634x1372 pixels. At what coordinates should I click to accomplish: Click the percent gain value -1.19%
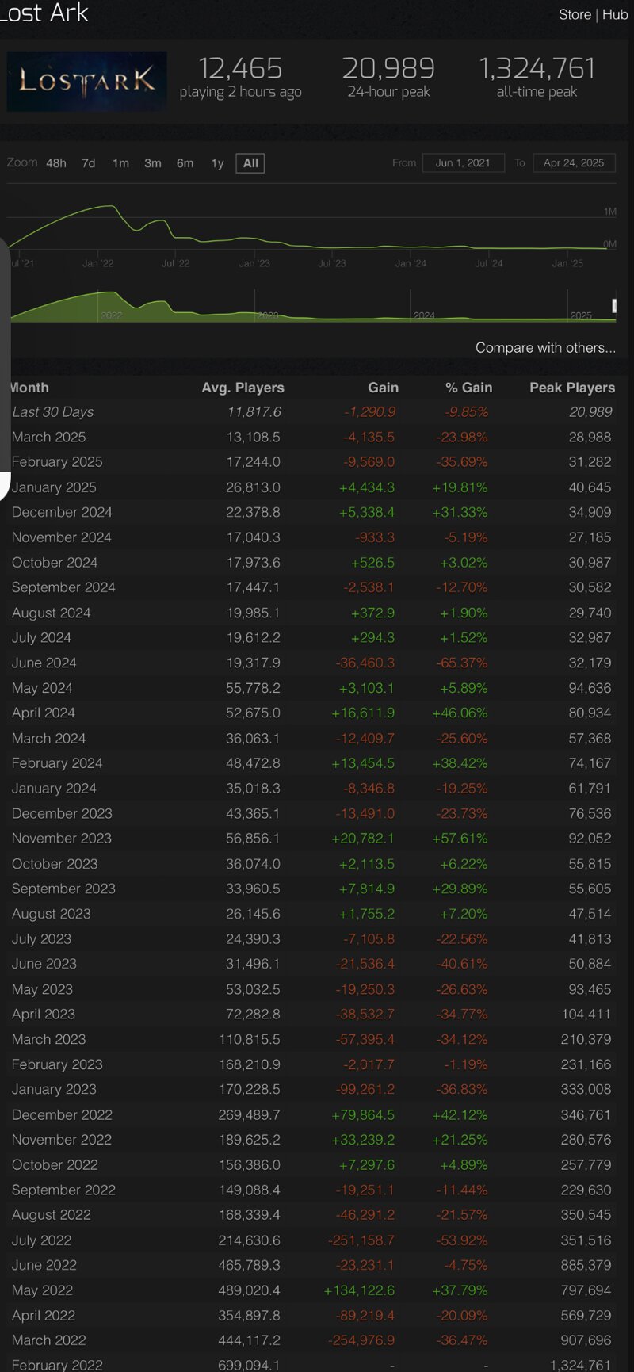(x=464, y=1064)
